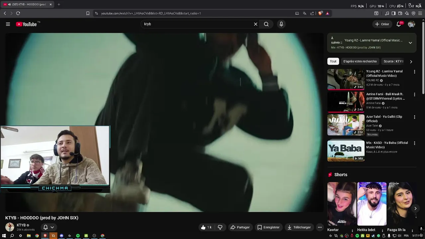The image size is (425, 239).
Task: Open Amine Farsi - Bali Maak video thumbnail
Action: (346, 102)
